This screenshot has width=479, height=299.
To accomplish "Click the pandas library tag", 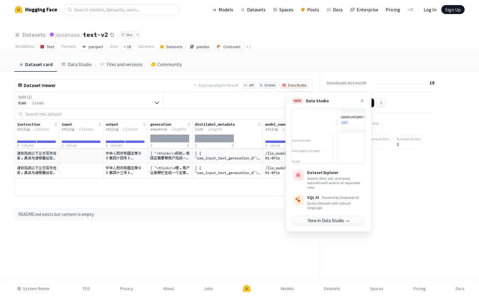I will click(200, 47).
